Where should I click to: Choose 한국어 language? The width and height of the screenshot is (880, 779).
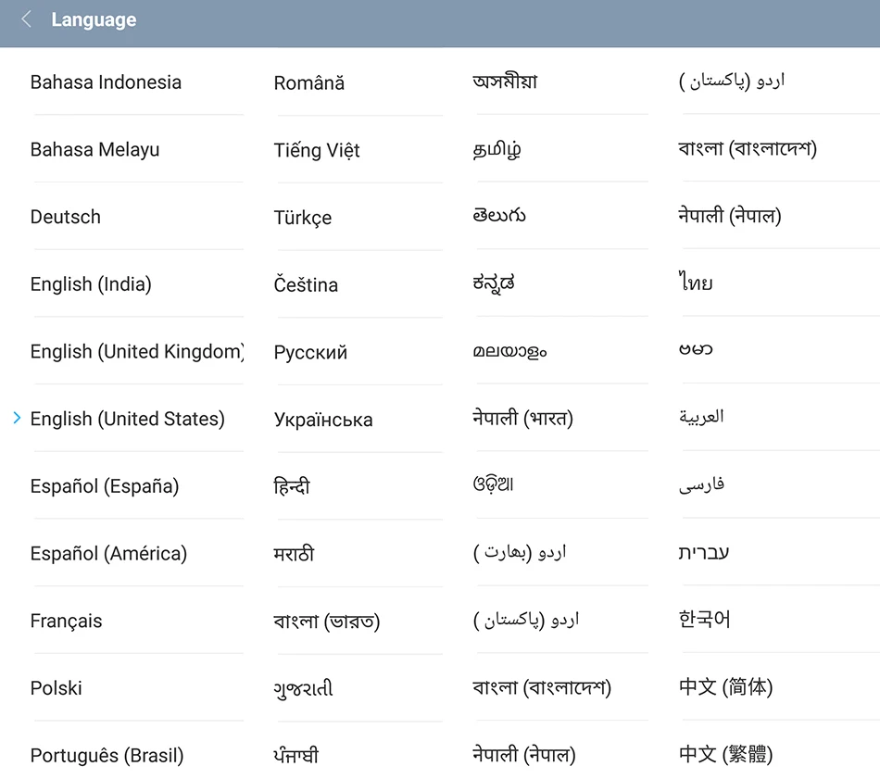(704, 619)
